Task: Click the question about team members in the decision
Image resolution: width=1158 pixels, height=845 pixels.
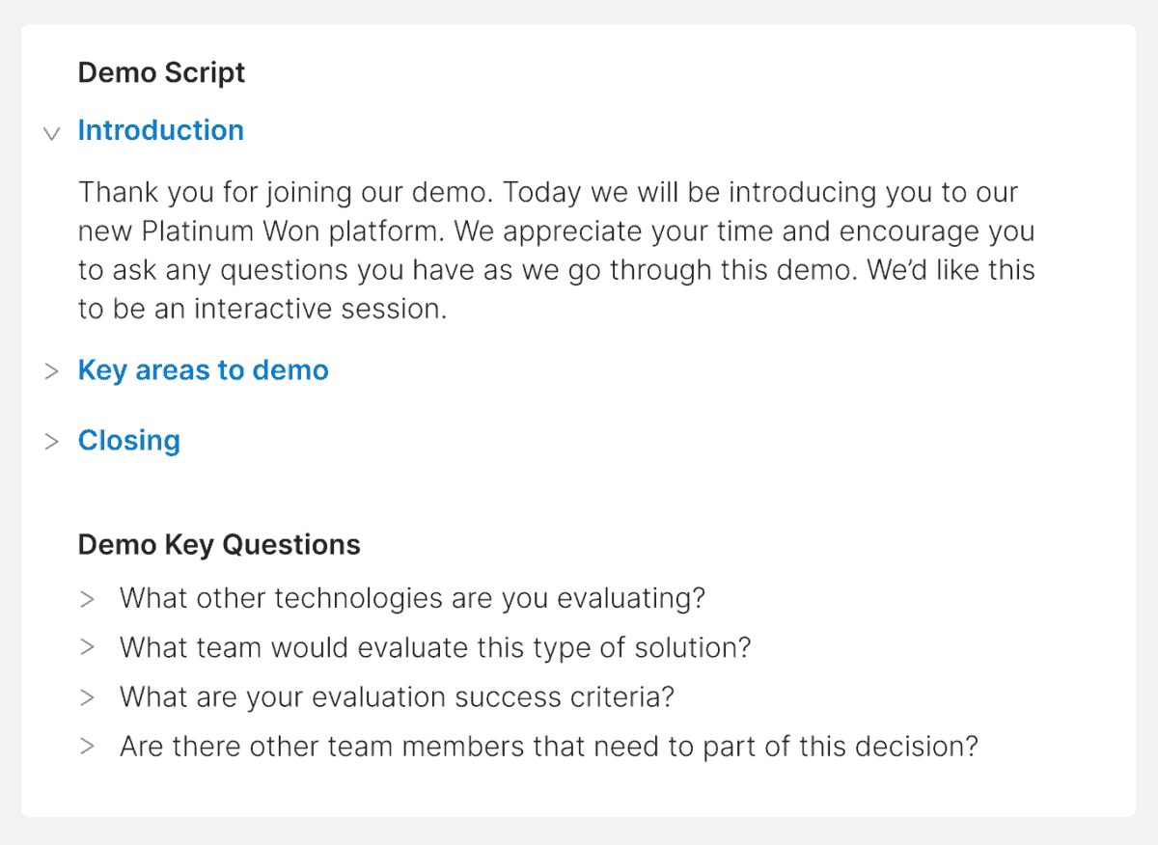Action: (548, 747)
